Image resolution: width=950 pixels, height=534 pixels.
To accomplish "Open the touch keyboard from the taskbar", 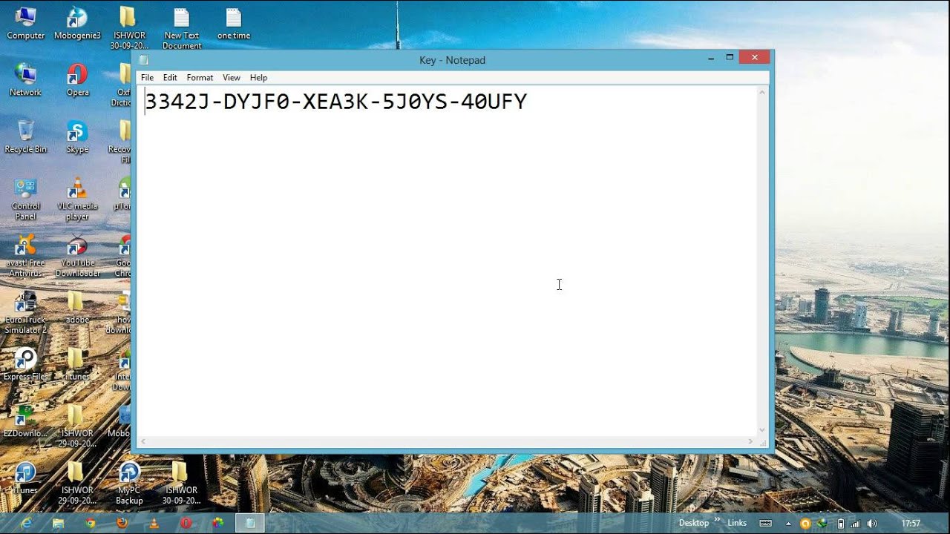I will [765, 523].
